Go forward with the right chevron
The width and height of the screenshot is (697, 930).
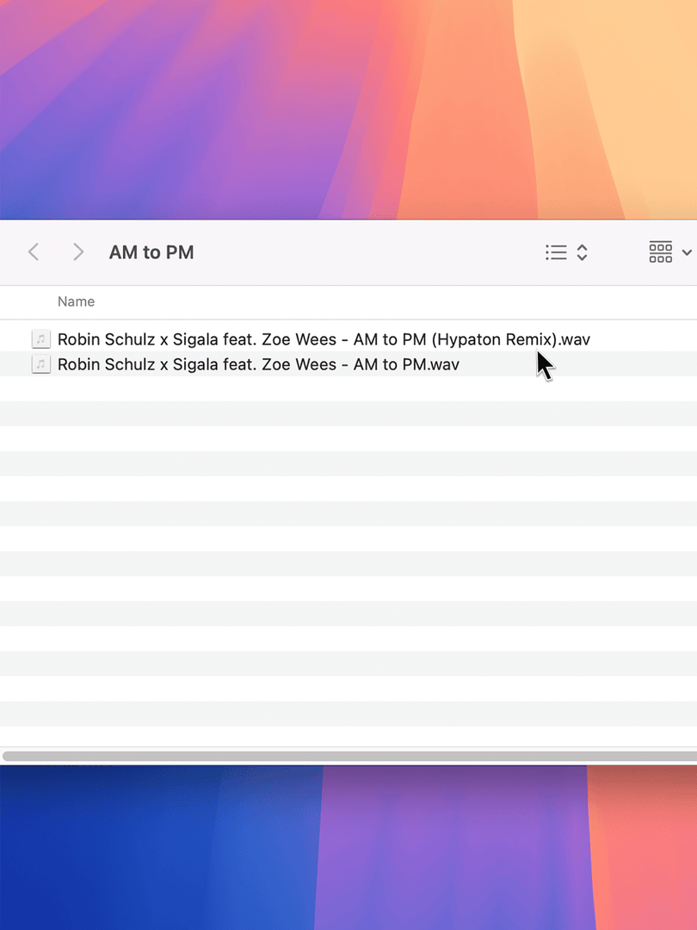pyautogui.click(x=78, y=252)
